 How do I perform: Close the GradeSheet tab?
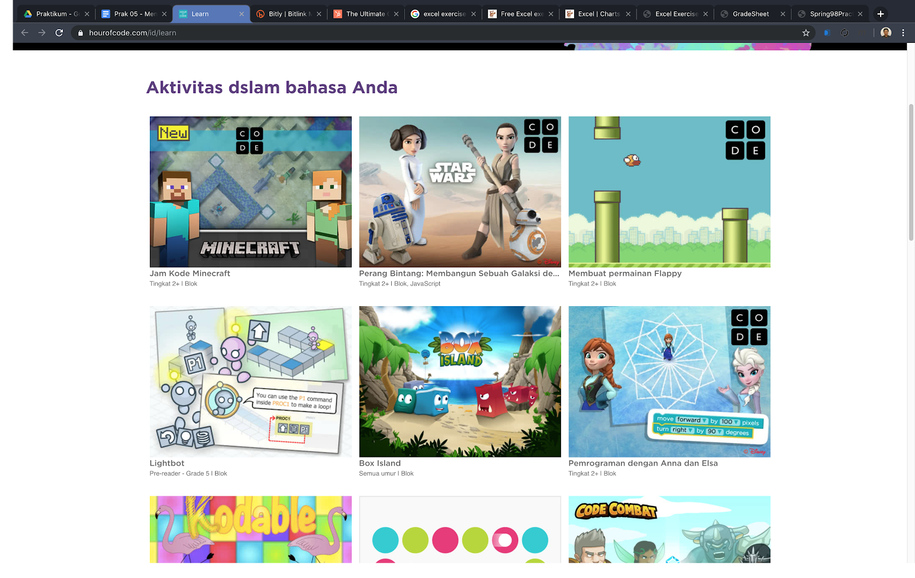782,14
